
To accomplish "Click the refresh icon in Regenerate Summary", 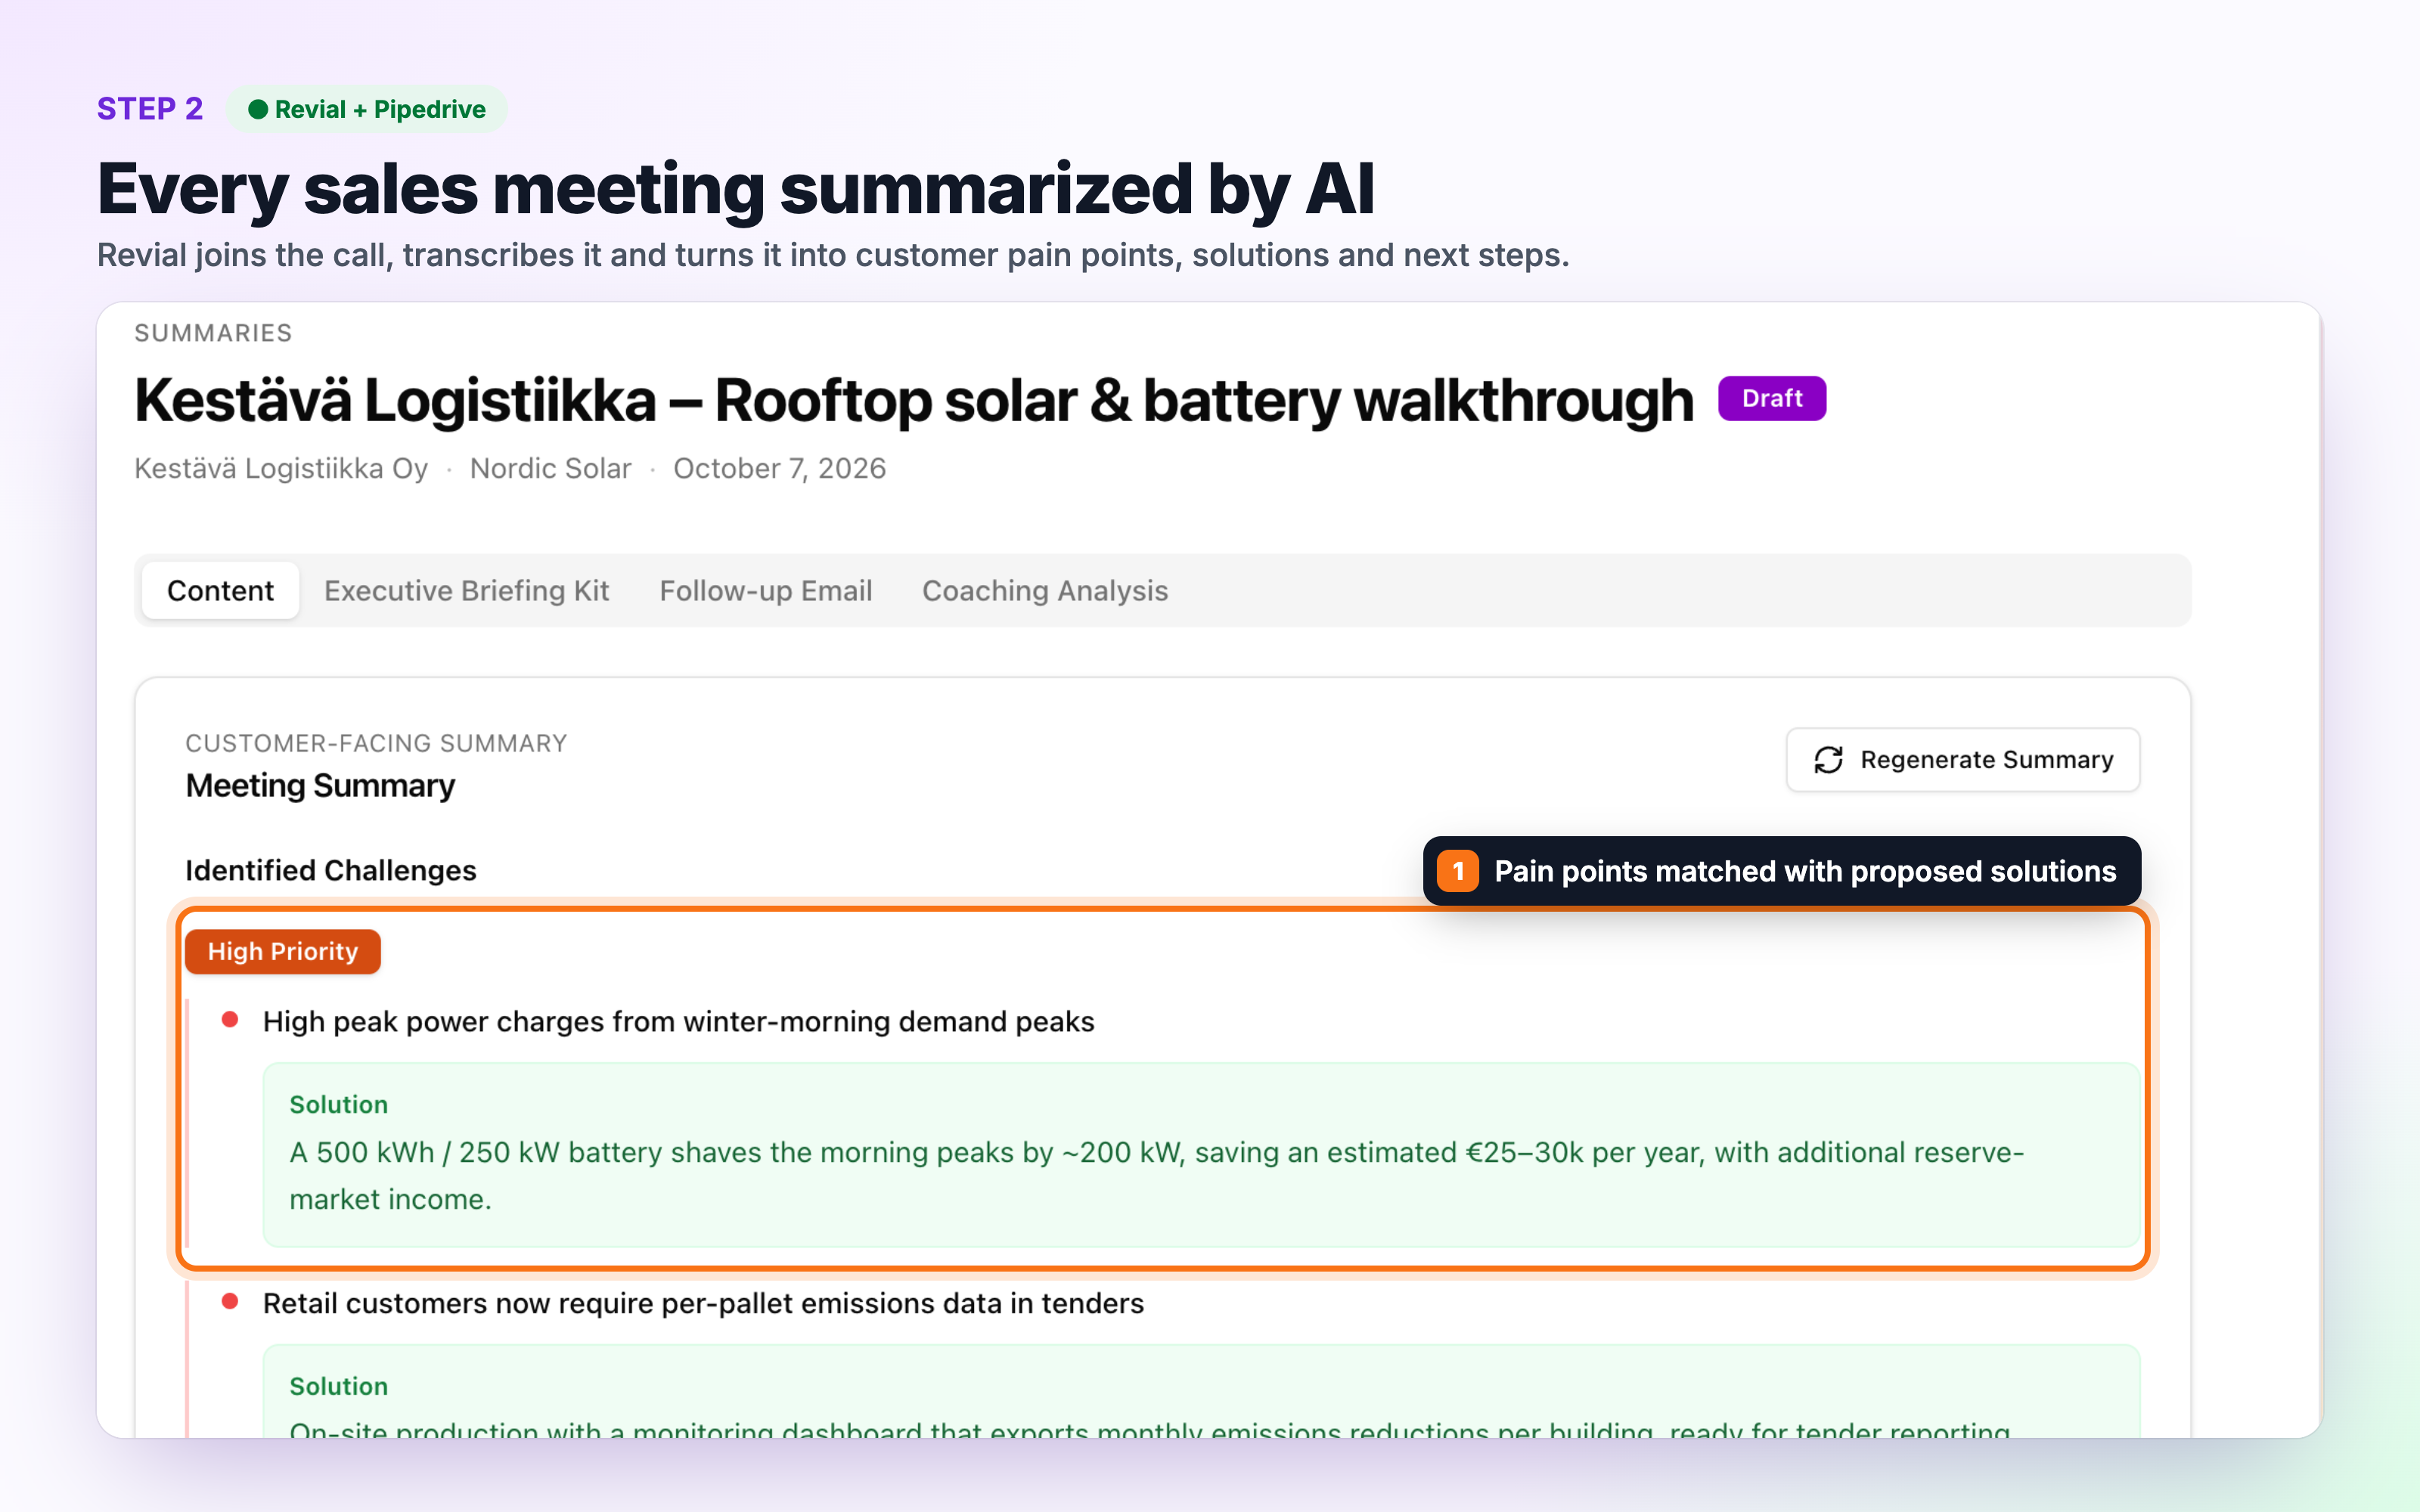I will coord(1828,760).
